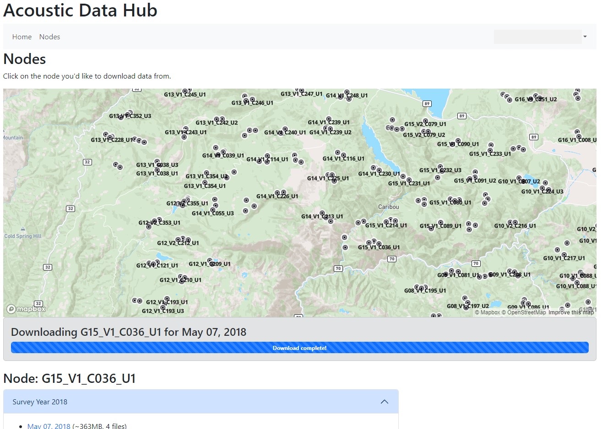
Task: Choose node label G13_V1_C038_U3 on the map
Action: (157, 165)
